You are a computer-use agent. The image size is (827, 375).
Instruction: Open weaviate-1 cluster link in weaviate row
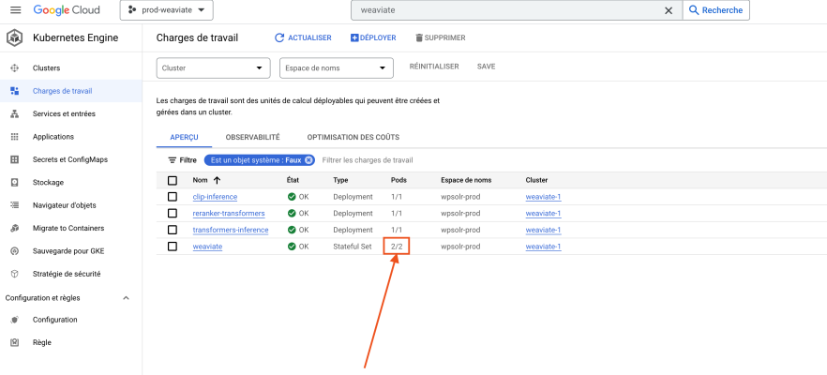(x=543, y=247)
